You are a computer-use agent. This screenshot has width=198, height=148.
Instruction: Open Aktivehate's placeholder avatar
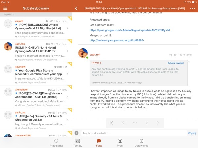coord(8,92)
